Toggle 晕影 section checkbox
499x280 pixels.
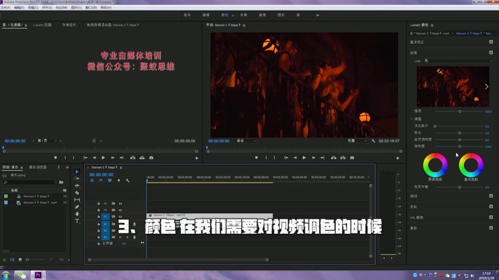click(491, 228)
